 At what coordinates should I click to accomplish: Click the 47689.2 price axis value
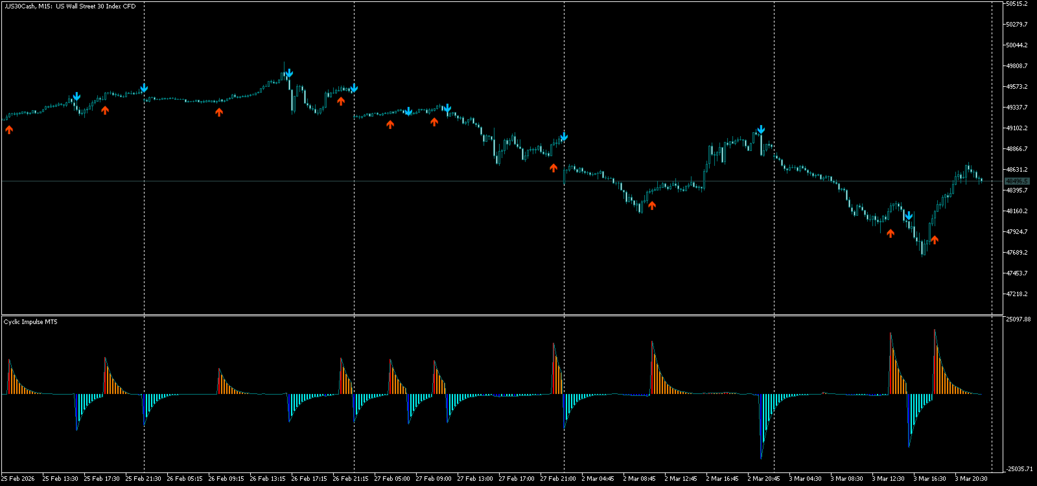point(1017,253)
